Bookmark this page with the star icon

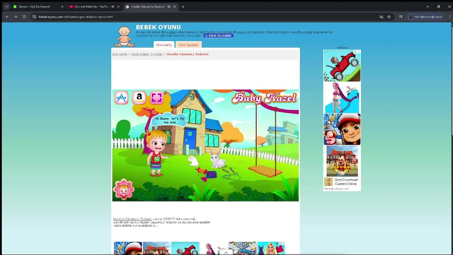click(389, 17)
